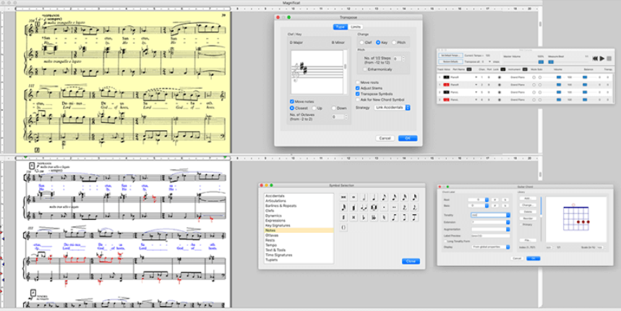Select the double augmentation dot symbol
The width and height of the screenshot is (621, 311).
pyautogui.click(x=394, y=207)
